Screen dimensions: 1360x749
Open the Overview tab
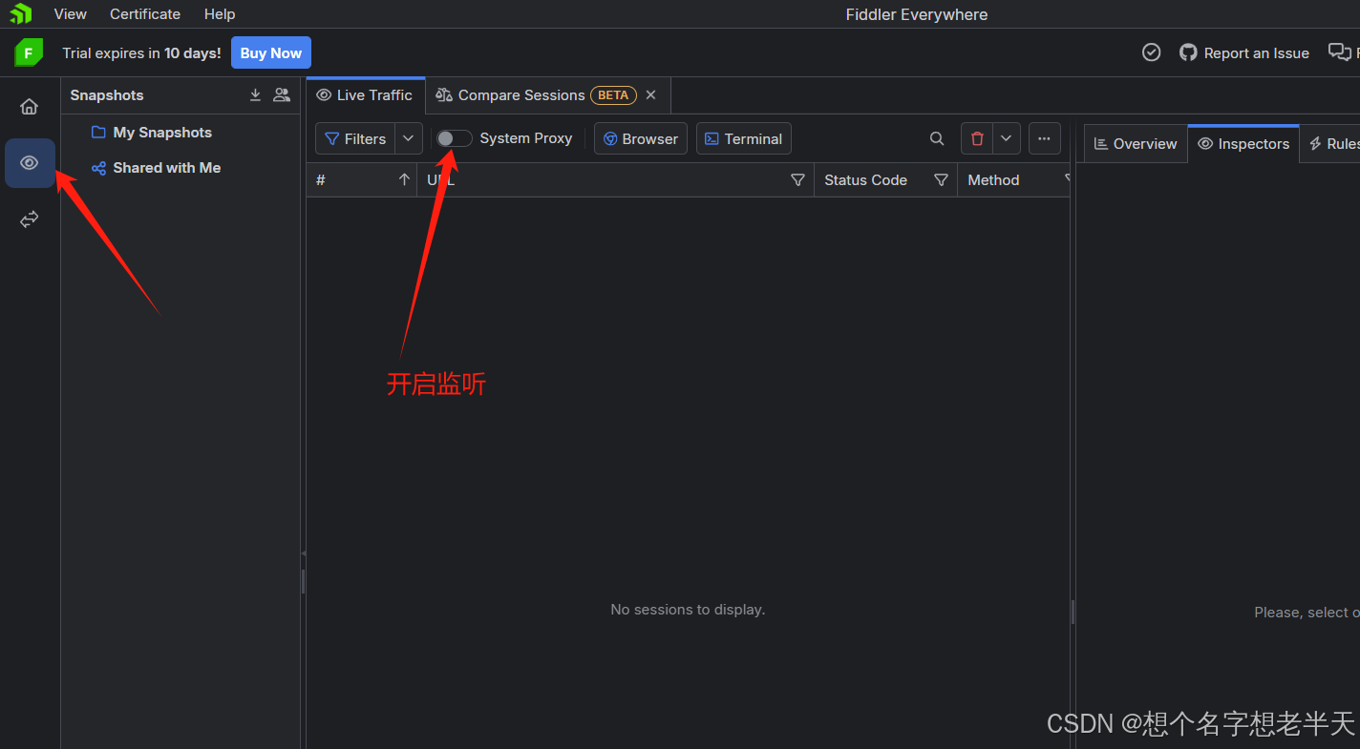(x=1136, y=144)
